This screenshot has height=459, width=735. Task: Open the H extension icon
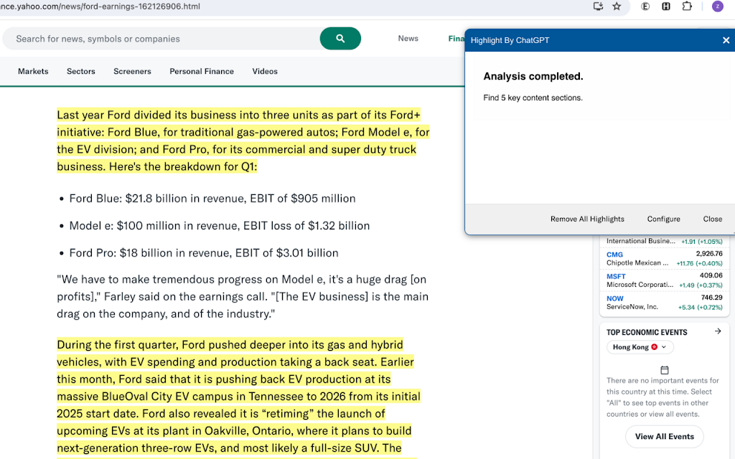[x=666, y=6]
